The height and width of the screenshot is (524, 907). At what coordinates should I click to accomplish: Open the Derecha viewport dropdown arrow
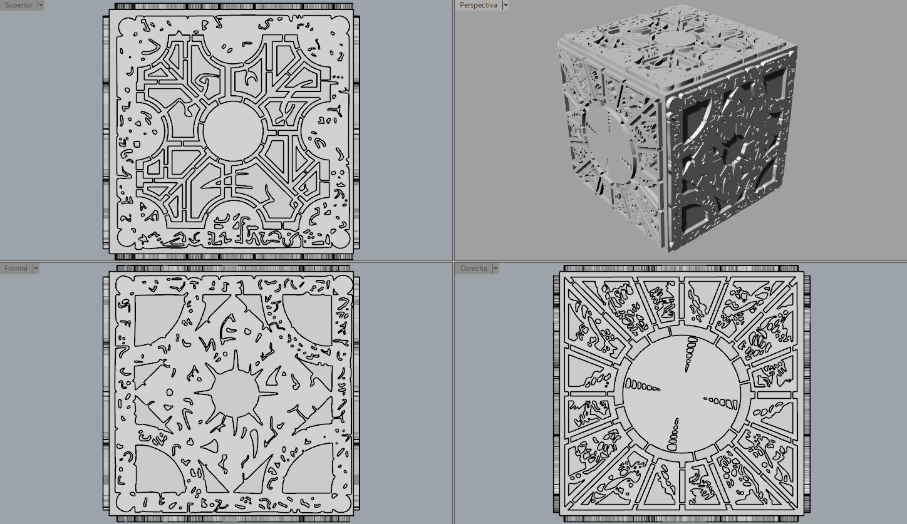tap(495, 269)
